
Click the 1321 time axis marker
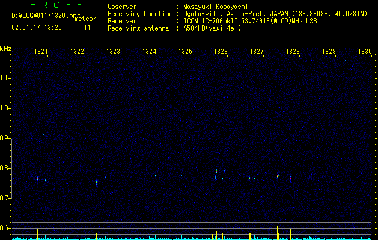(x=41, y=52)
